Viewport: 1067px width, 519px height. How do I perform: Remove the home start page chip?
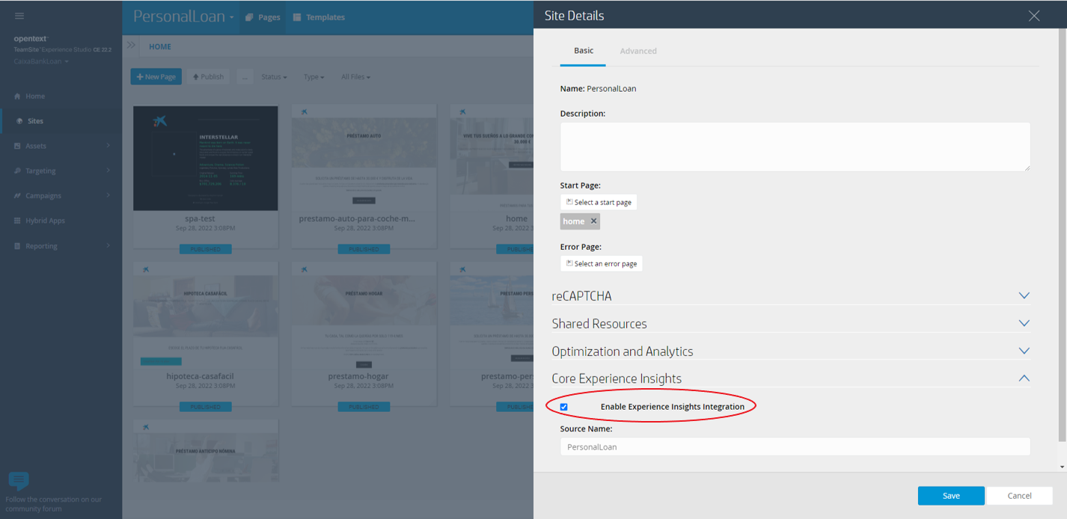click(x=593, y=221)
